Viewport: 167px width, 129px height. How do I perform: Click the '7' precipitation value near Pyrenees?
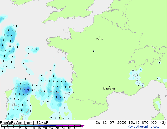(61, 97)
